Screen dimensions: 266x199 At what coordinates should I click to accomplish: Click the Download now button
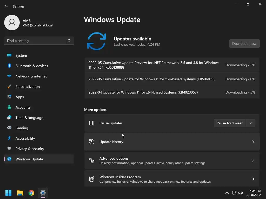pyautogui.click(x=244, y=44)
